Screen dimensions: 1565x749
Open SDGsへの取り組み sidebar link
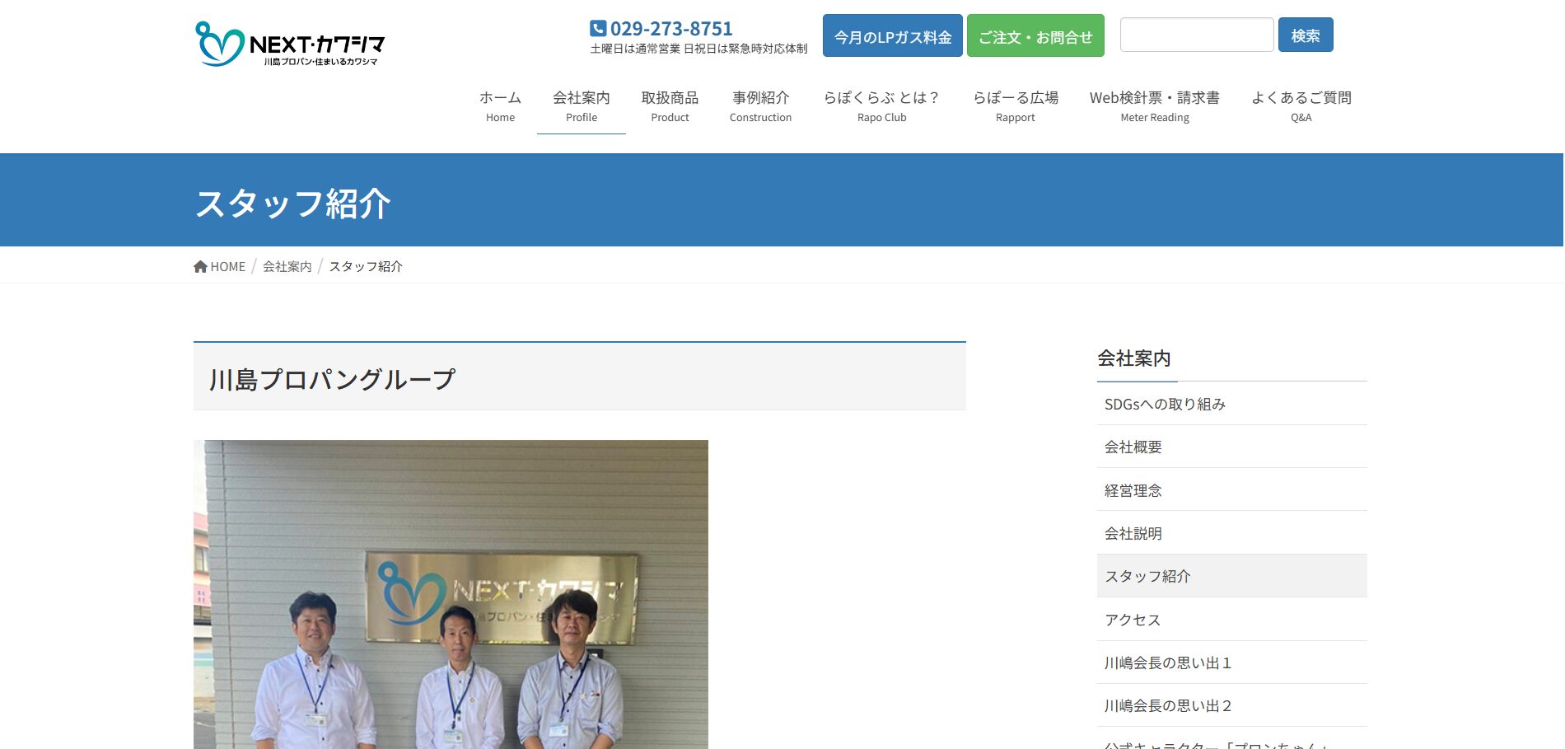pyautogui.click(x=1165, y=405)
